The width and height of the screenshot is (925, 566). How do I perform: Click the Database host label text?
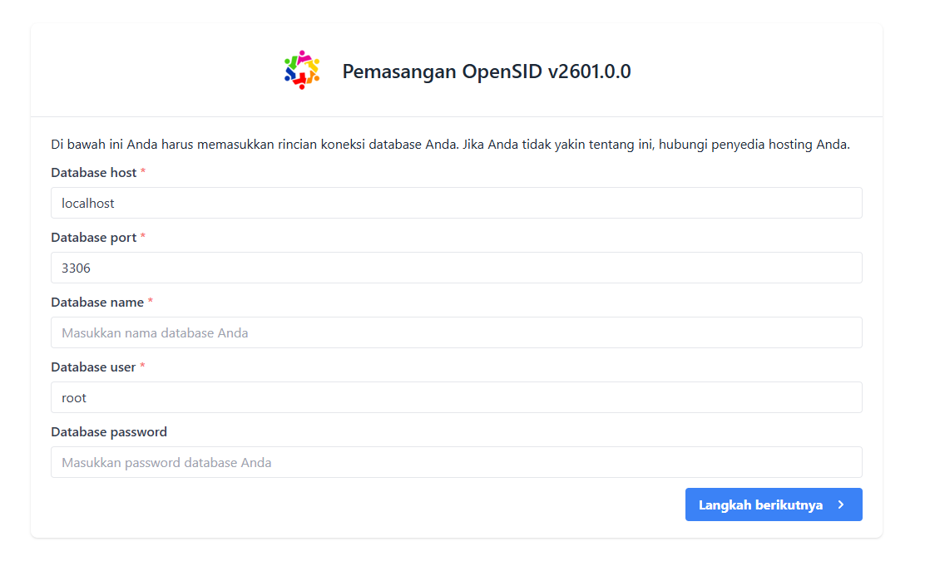click(x=93, y=173)
